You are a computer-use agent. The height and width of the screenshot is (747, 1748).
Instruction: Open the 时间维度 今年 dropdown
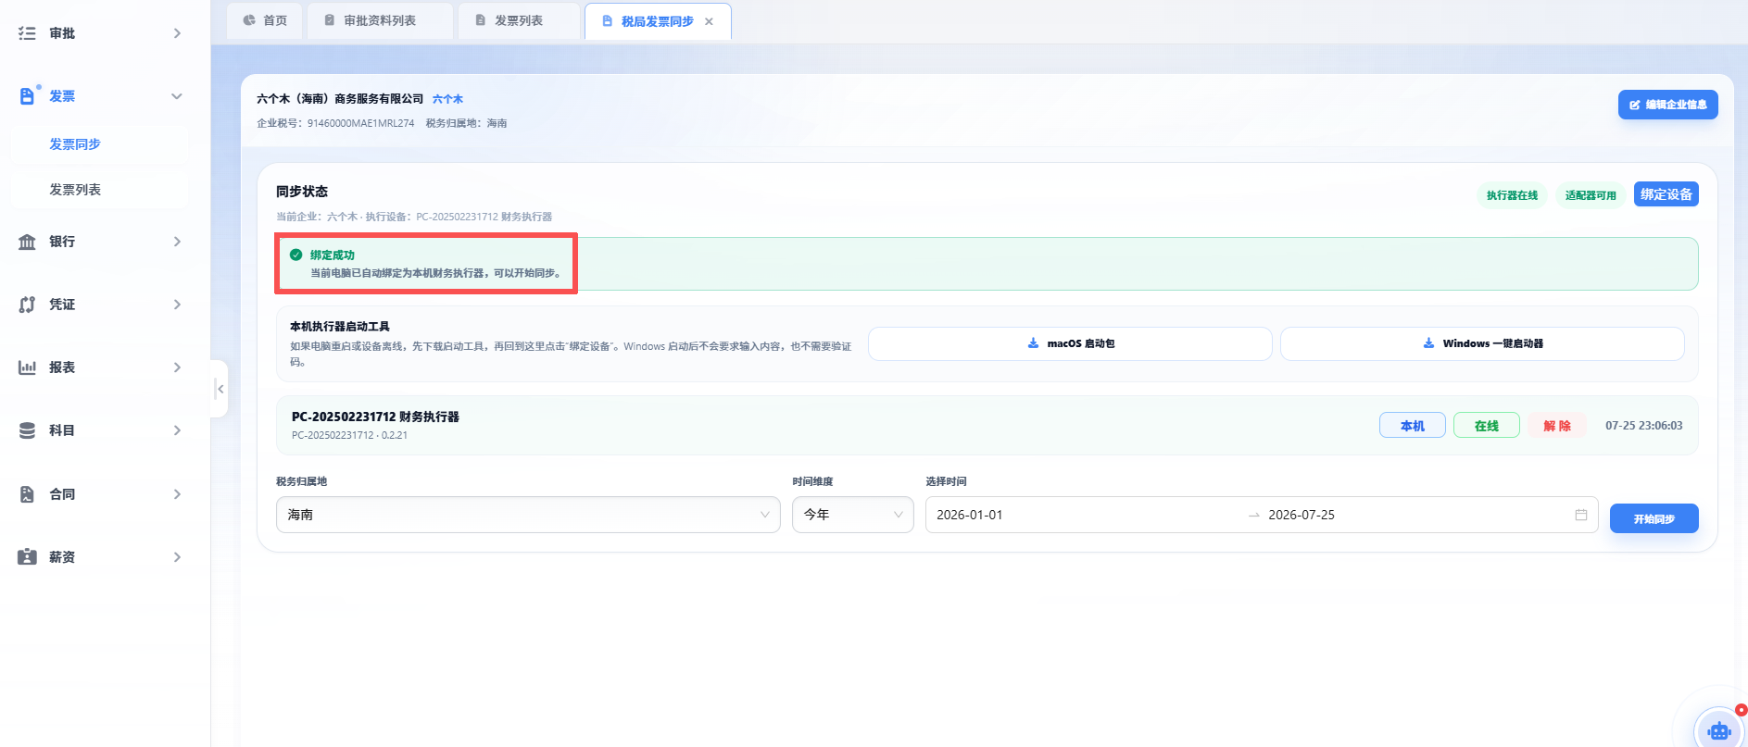852,515
